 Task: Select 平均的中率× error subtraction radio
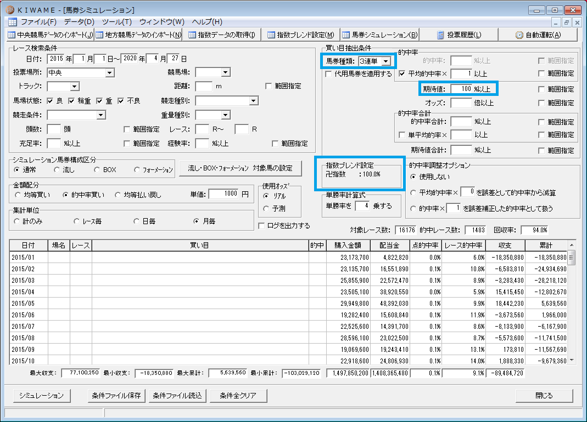(x=413, y=192)
